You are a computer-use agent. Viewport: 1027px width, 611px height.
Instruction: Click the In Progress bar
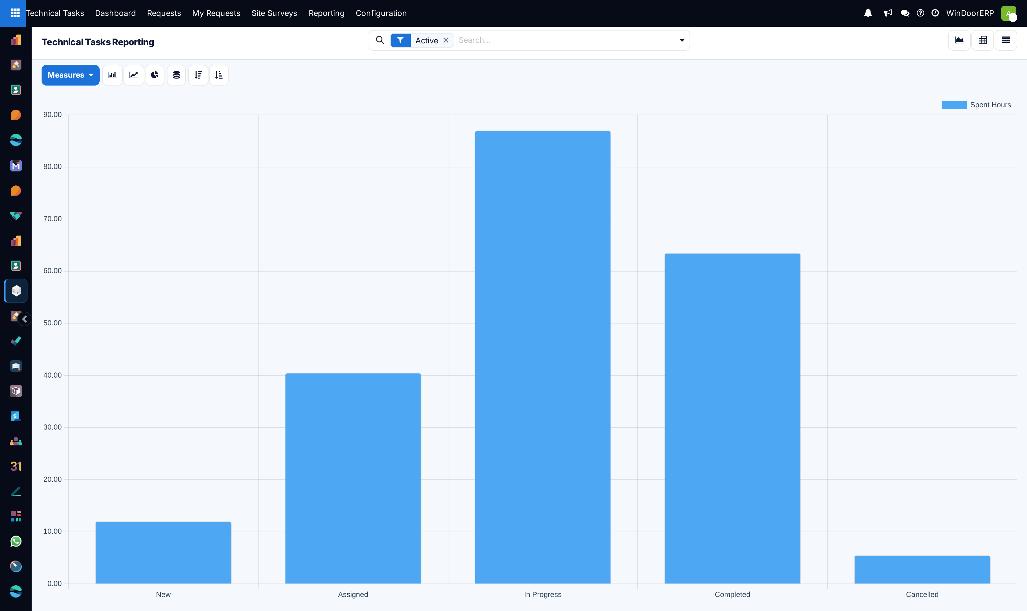[x=543, y=357]
